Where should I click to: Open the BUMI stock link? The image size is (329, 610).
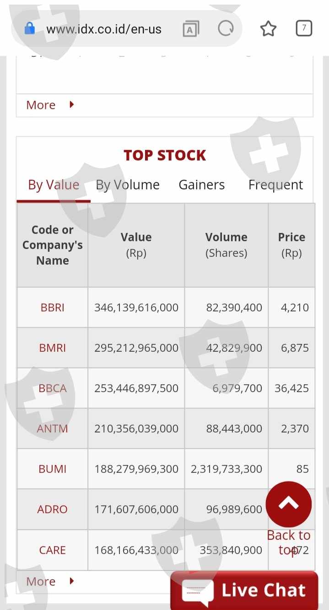pos(53,469)
